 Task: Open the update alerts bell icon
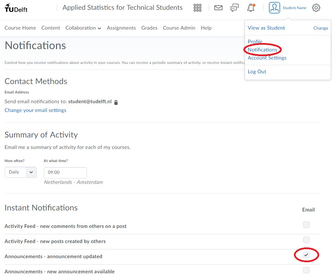[x=251, y=8]
